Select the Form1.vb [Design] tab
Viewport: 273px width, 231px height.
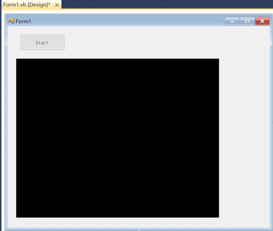27,5
